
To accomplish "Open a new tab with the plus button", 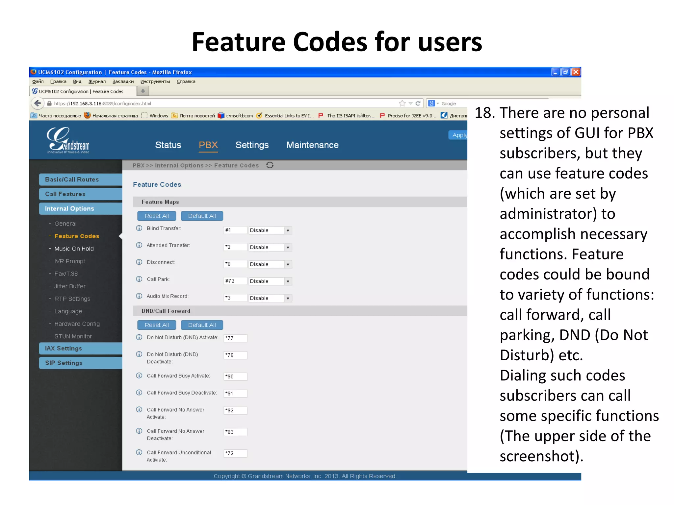I will (x=143, y=91).
